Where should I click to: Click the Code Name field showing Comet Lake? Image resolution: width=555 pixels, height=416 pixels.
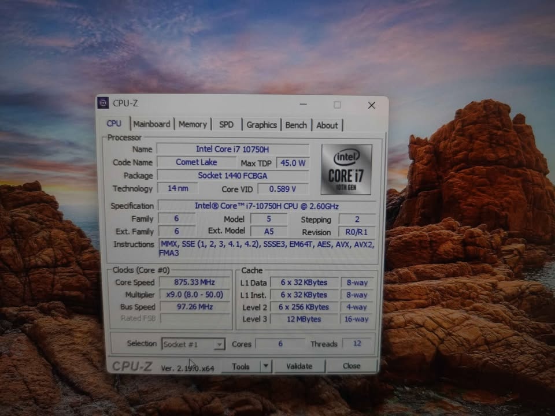(197, 162)
